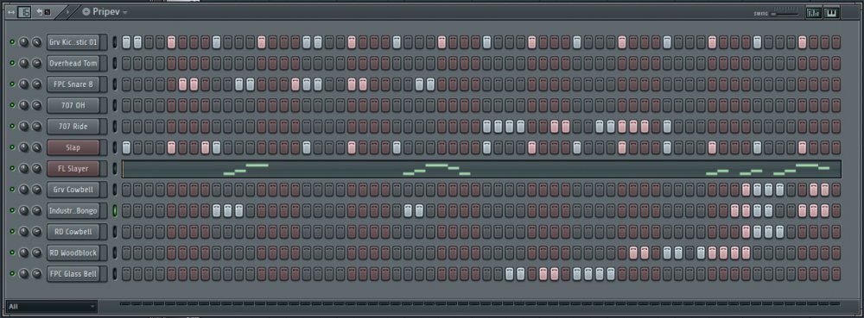Open the All channel filter dropdown
Viewport: 864px width, 318px height.
(x=52, y=306)
